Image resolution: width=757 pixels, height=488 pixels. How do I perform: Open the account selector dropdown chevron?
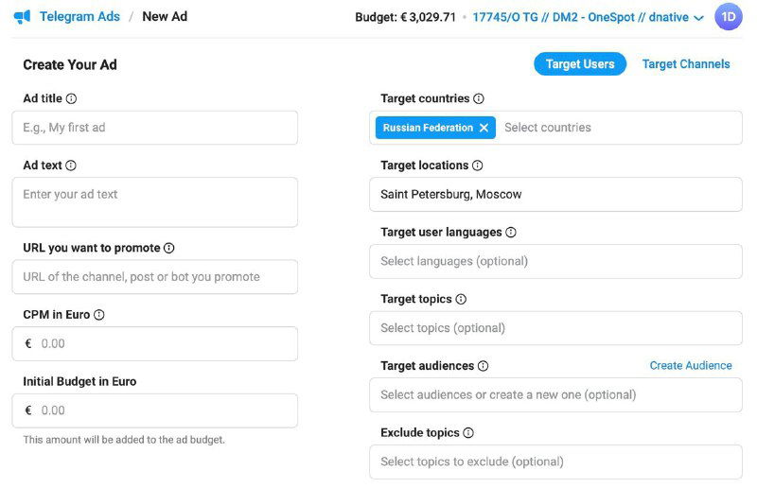[699, 18]
